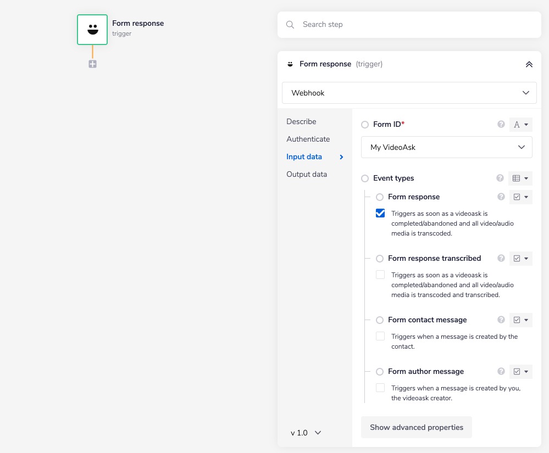Click the Form response trigger node icon
The width and height of the screenshot is (549, 453).
tap(92, 30)
